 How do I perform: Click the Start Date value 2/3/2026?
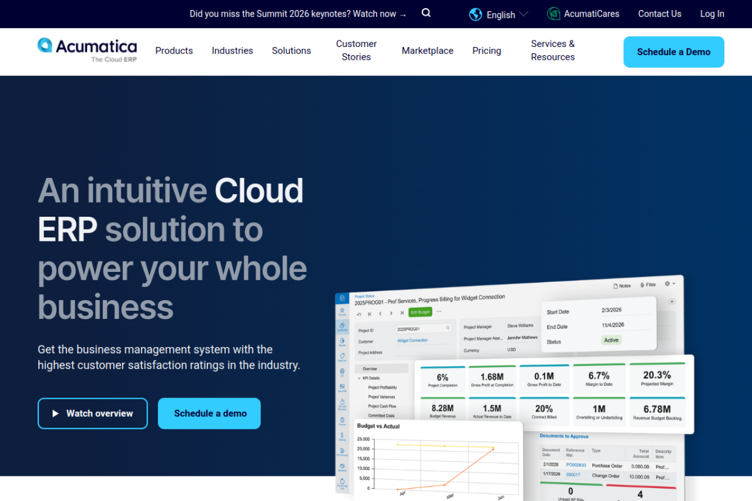pos(612,310)
